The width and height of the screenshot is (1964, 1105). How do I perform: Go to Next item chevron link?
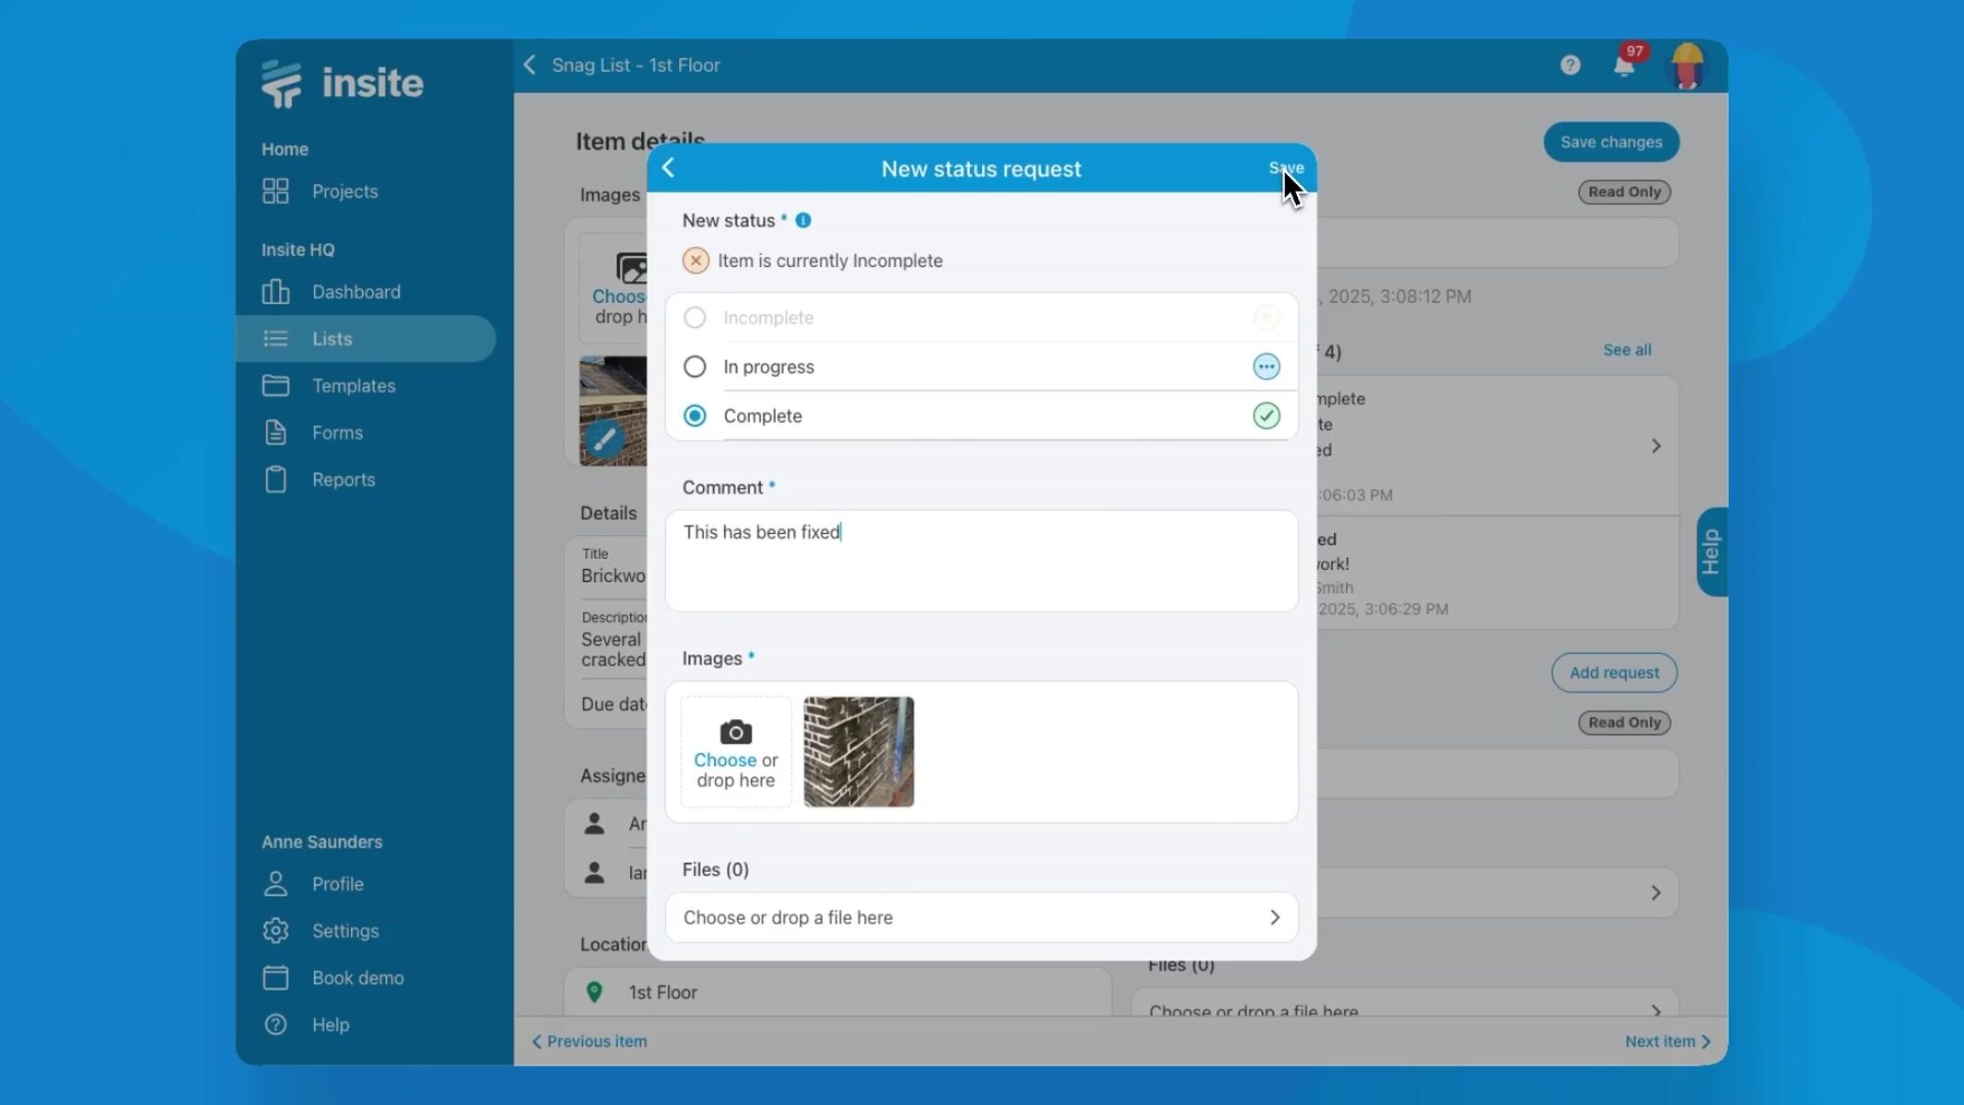point(1667,1041)
